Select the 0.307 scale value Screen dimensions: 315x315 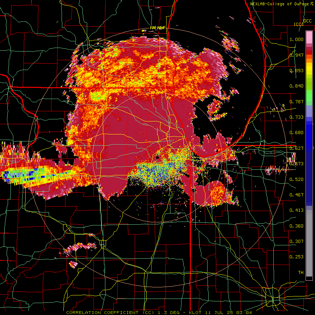click(296, 241)
